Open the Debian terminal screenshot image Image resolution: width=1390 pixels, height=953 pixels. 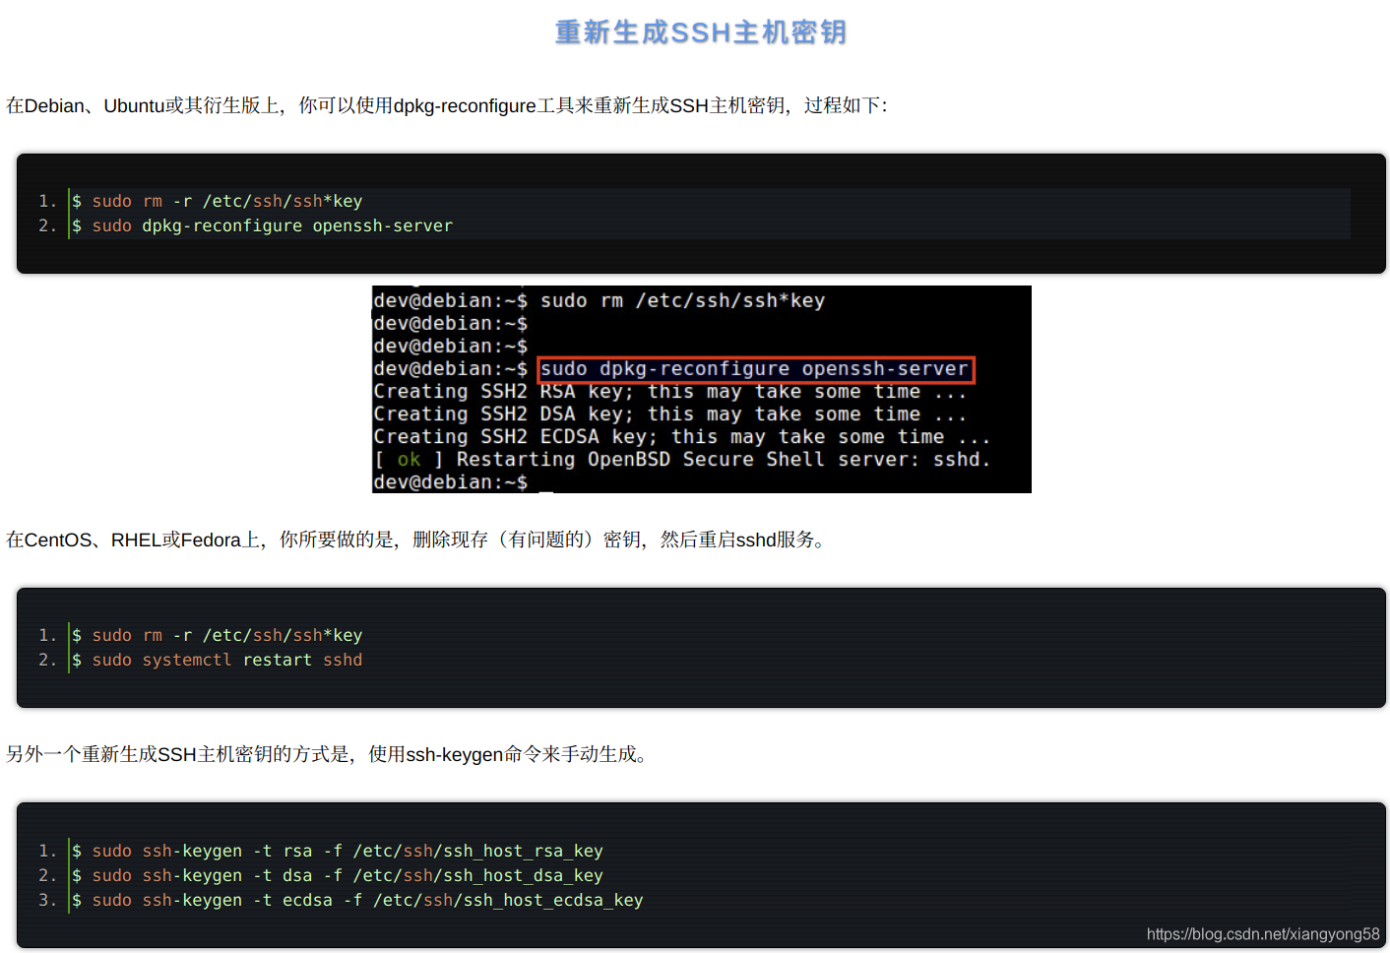[x=701, y=389]
